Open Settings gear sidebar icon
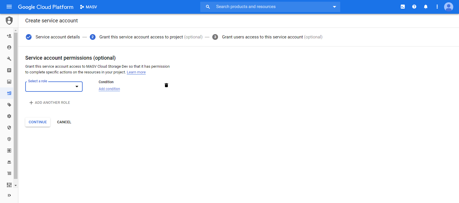Screen dimensions: 459x203 click(9, 116)
